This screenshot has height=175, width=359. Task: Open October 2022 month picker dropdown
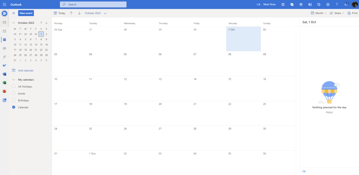coord(95,13)
